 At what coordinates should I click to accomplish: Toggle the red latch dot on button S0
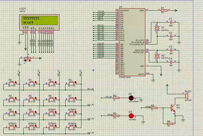click(16, 82)
